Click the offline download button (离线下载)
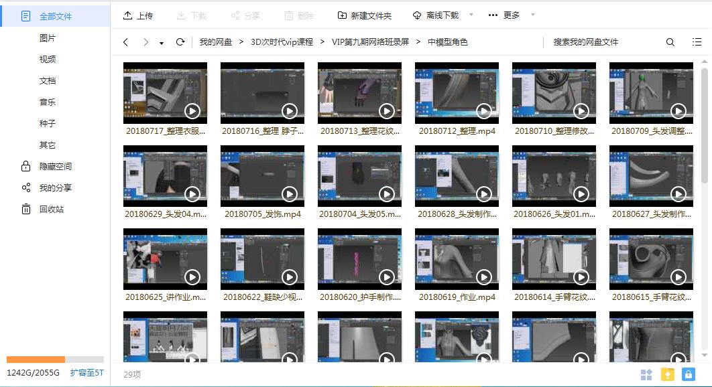 [x=436, y=15]
